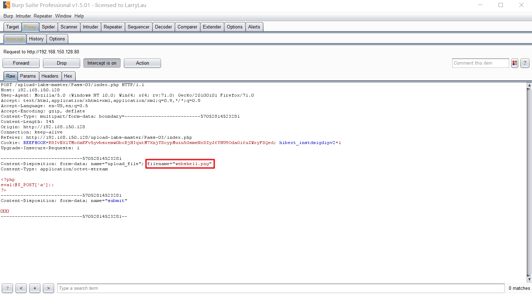Click the Accept-Language header line
The width and height of the screenshot is (532, 294).
pos(44,106)
